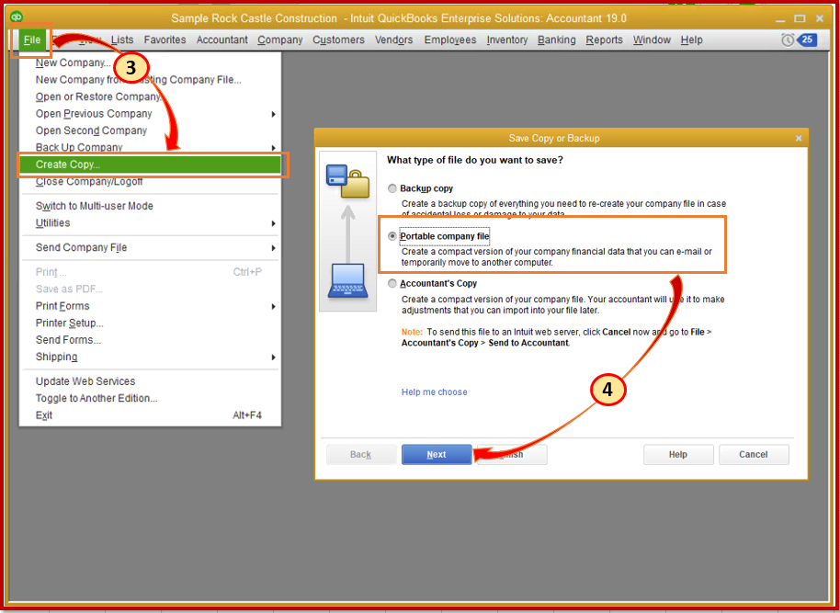The height and width of the screenshot is (613, 840).
Task: Close the QuickBooks main window
Action: click(820, 18)
